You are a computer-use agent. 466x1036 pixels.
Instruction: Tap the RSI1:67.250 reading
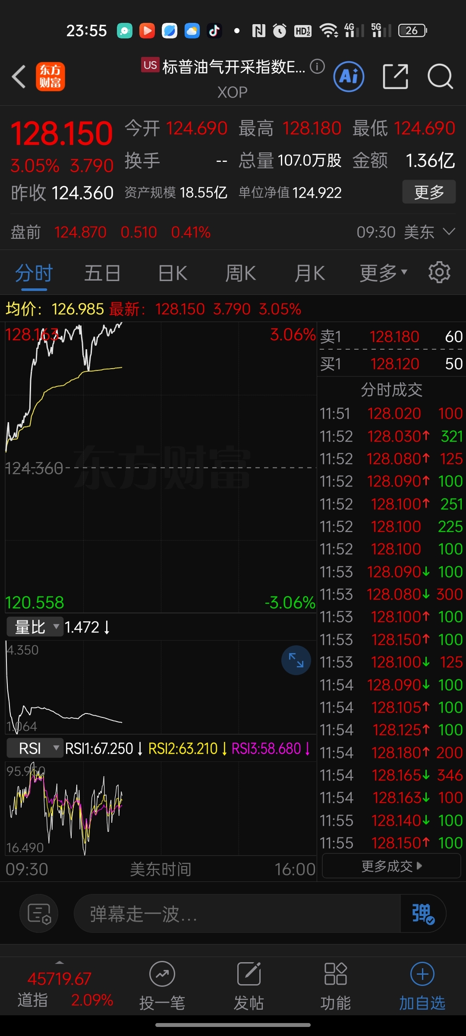point(104,748)
